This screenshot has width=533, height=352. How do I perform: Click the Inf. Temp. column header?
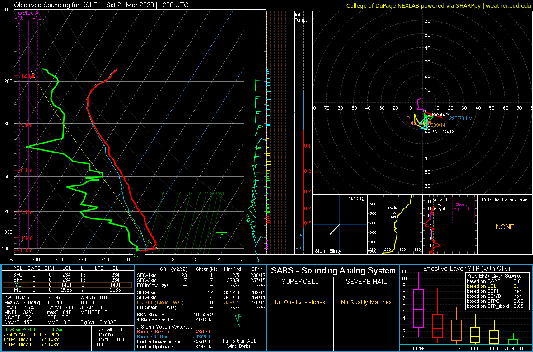point(301,17)
